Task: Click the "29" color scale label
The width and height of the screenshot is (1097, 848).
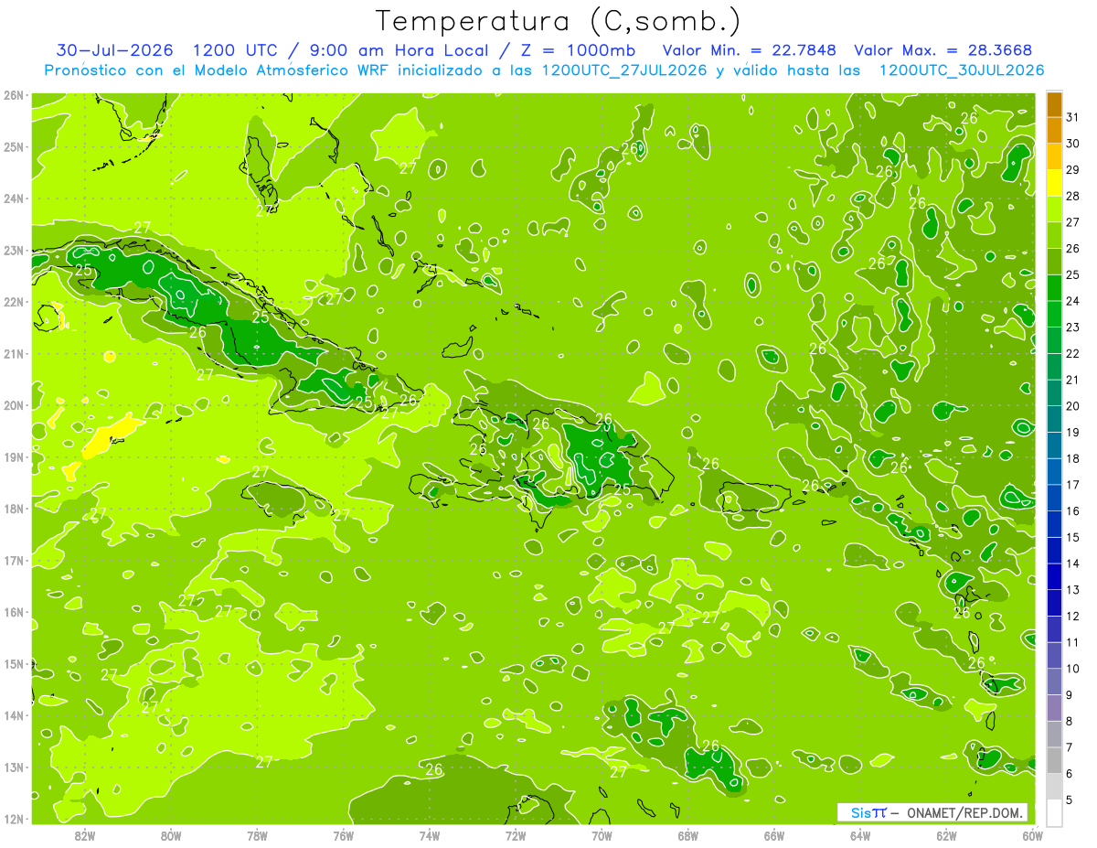Action: (x=1072, y=170)
